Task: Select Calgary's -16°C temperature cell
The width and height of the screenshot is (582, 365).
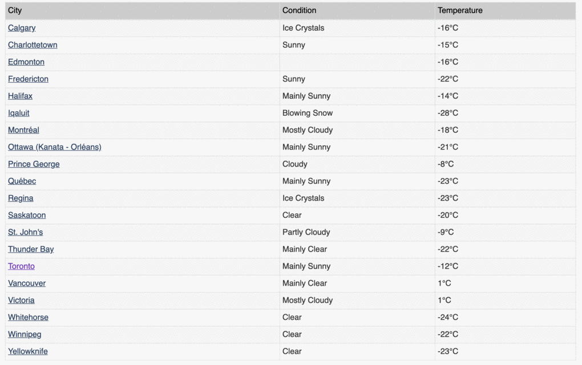Action: tap(505, 28)
